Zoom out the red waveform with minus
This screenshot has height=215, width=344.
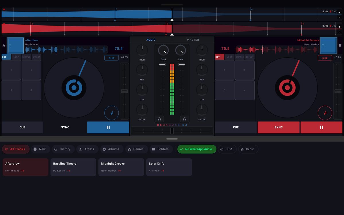339,32
